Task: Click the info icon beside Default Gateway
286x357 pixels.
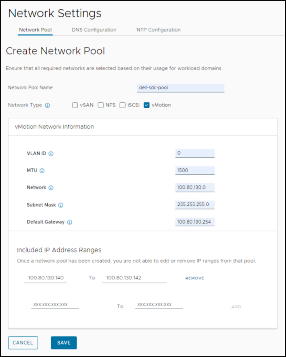Action: [x=70, y=222]
